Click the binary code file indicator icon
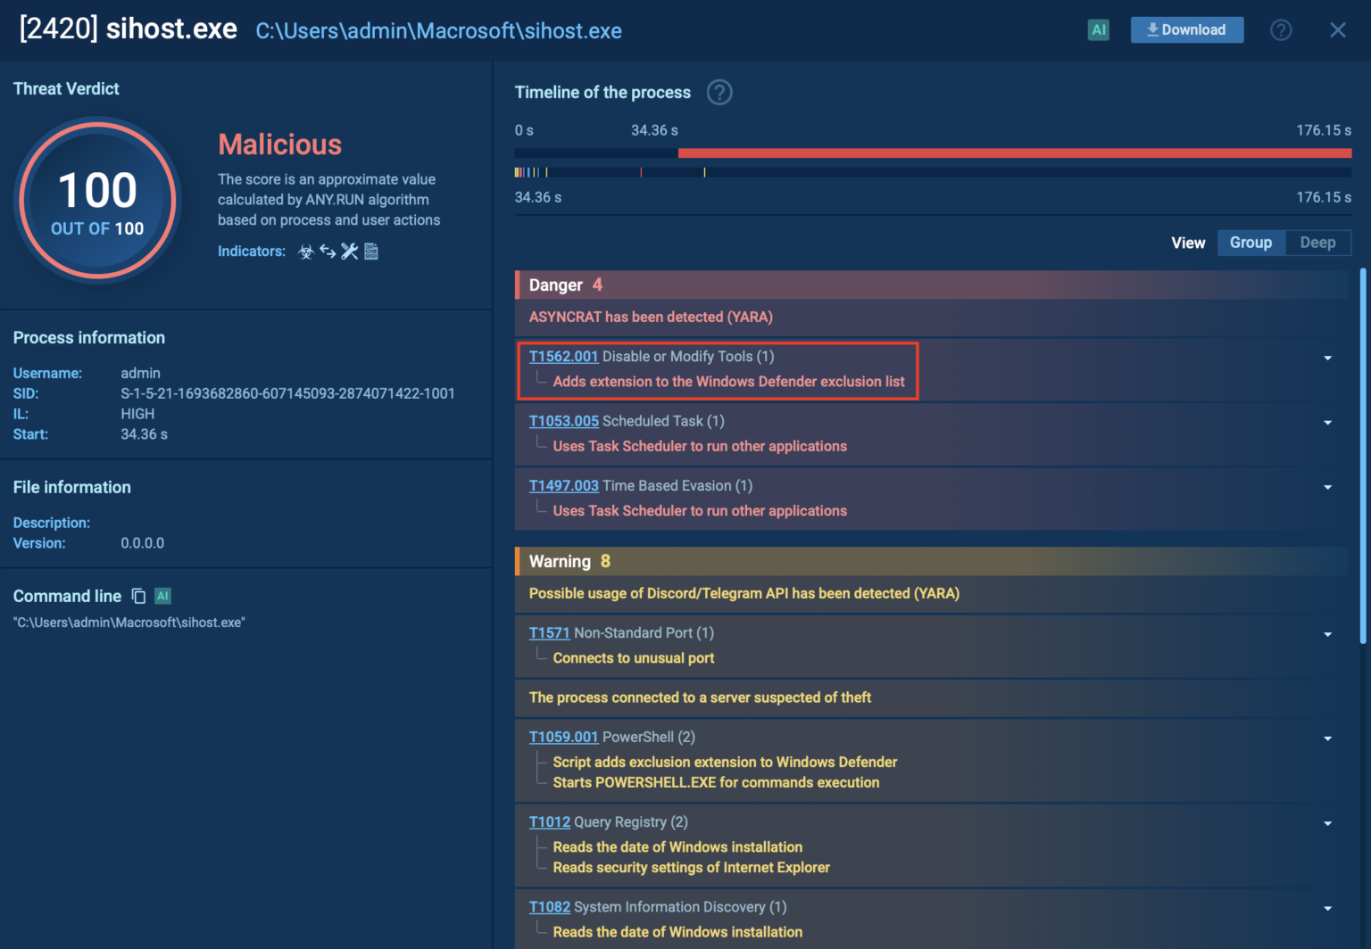The width and height of the screenshot is (1371, 949). (371, 252)
